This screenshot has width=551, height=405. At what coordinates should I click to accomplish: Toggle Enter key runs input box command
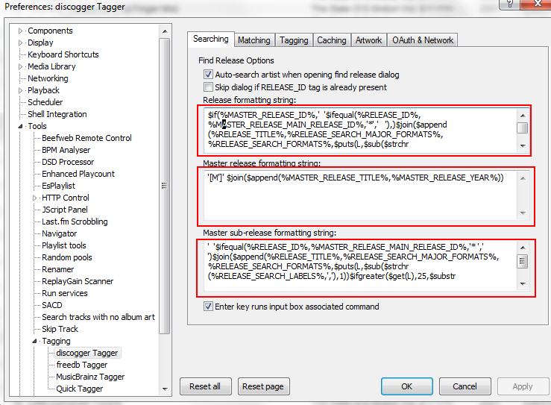pos(208,307)
